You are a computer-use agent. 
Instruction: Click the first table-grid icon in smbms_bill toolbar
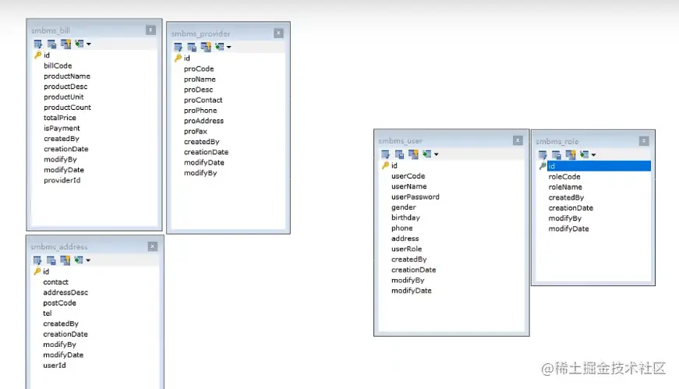tap(38, 44)
